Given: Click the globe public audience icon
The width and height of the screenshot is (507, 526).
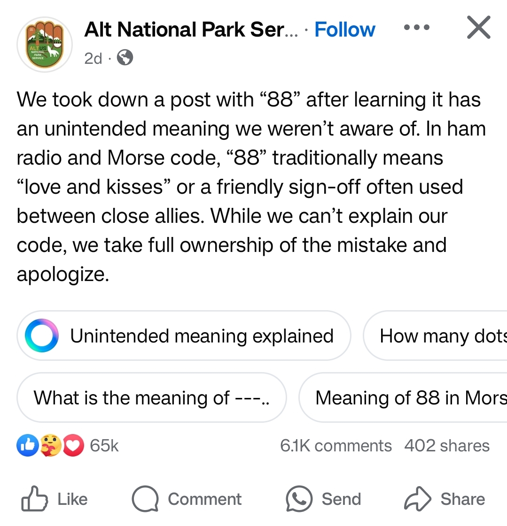Looking at the screenshot, I should point(125,58).
